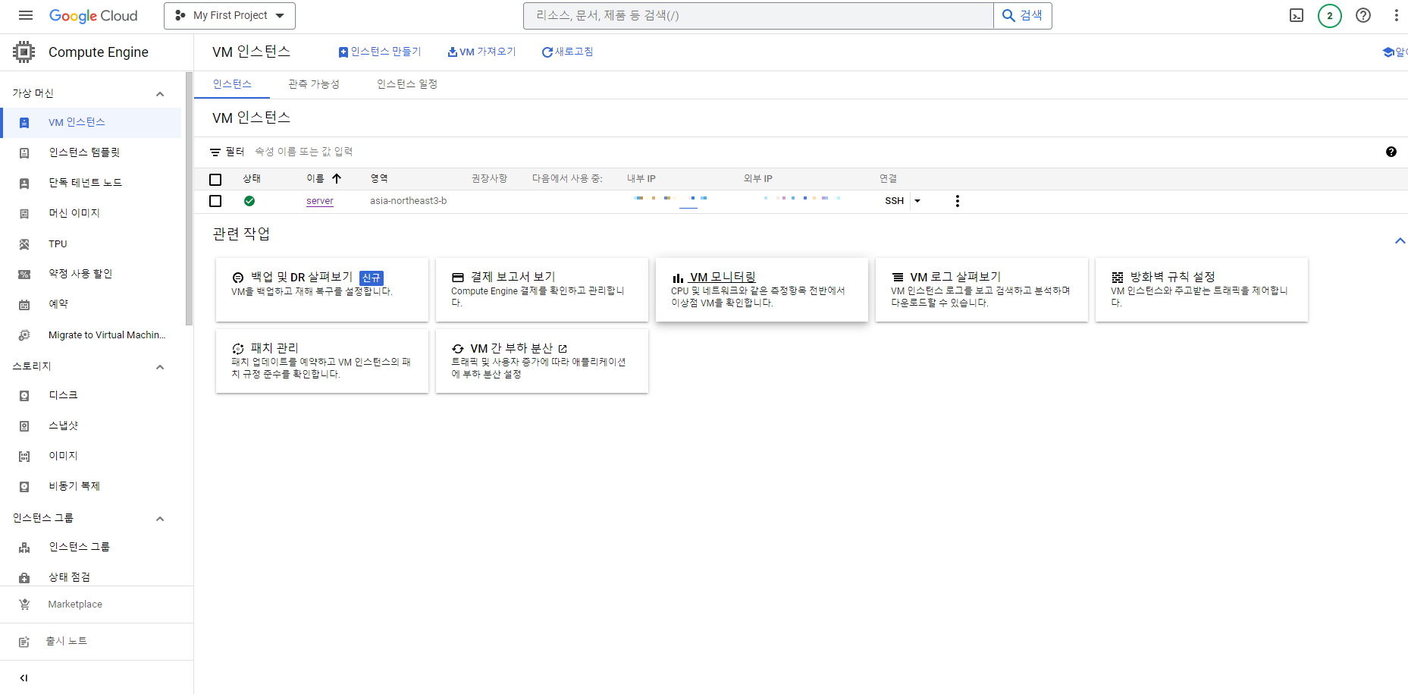The image size is (1408, 694).
Task: Focus the top resource search field
Action: pos(758,15)
